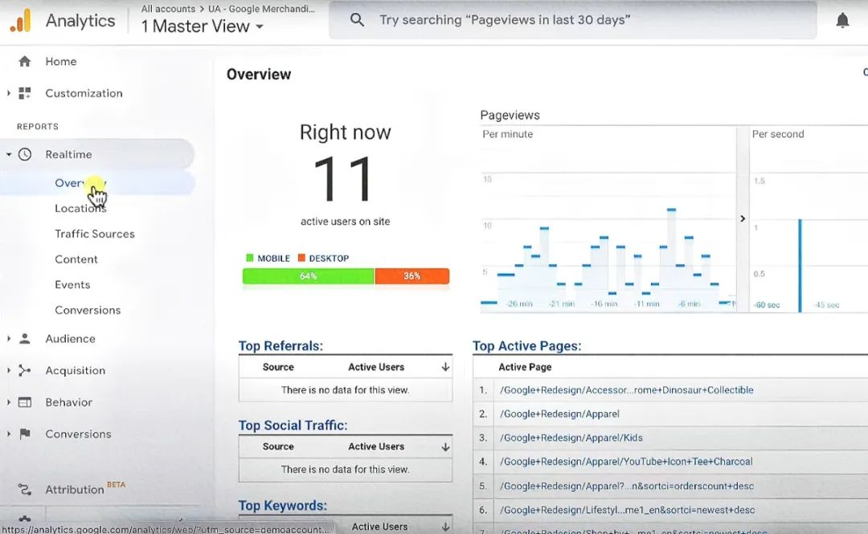Open the Acquisition reports
Screen dimensions: 868x534
(76, 370)
